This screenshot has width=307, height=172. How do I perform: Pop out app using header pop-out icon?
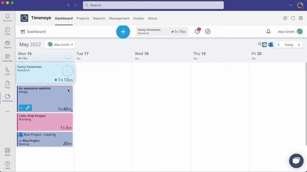(285, 18)
